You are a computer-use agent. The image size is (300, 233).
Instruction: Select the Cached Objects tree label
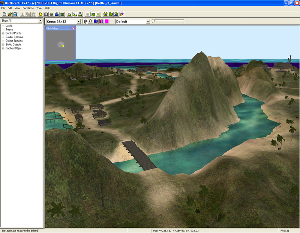coord(15,48)
